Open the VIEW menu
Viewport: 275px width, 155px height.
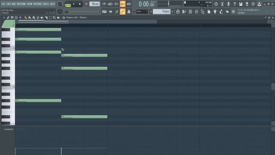(30, 4)
